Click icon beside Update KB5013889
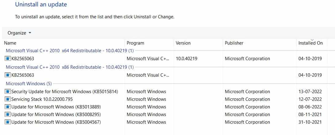 point(8,107)
